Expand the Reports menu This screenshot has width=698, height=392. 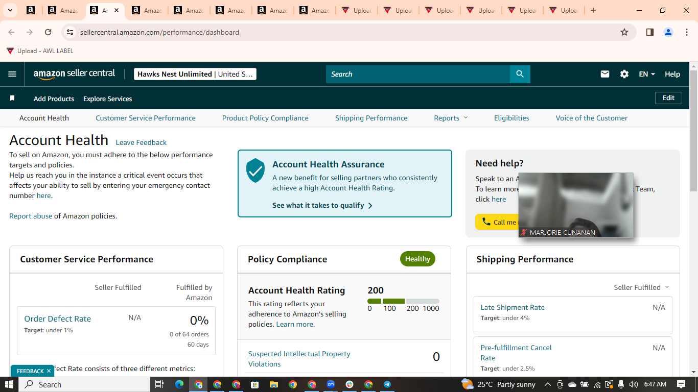[x=451, y=118]
